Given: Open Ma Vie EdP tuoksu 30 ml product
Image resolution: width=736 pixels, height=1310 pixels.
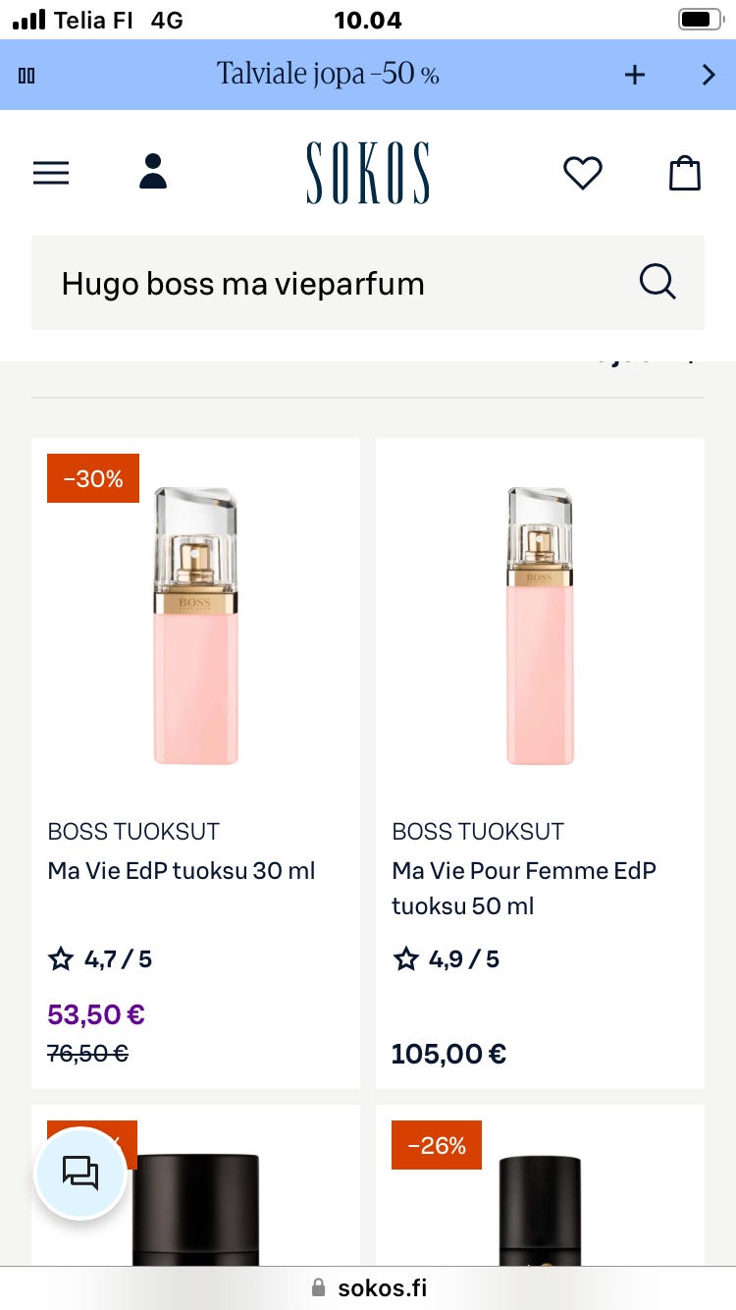Looking at the screenshot, I should [182, 871].
